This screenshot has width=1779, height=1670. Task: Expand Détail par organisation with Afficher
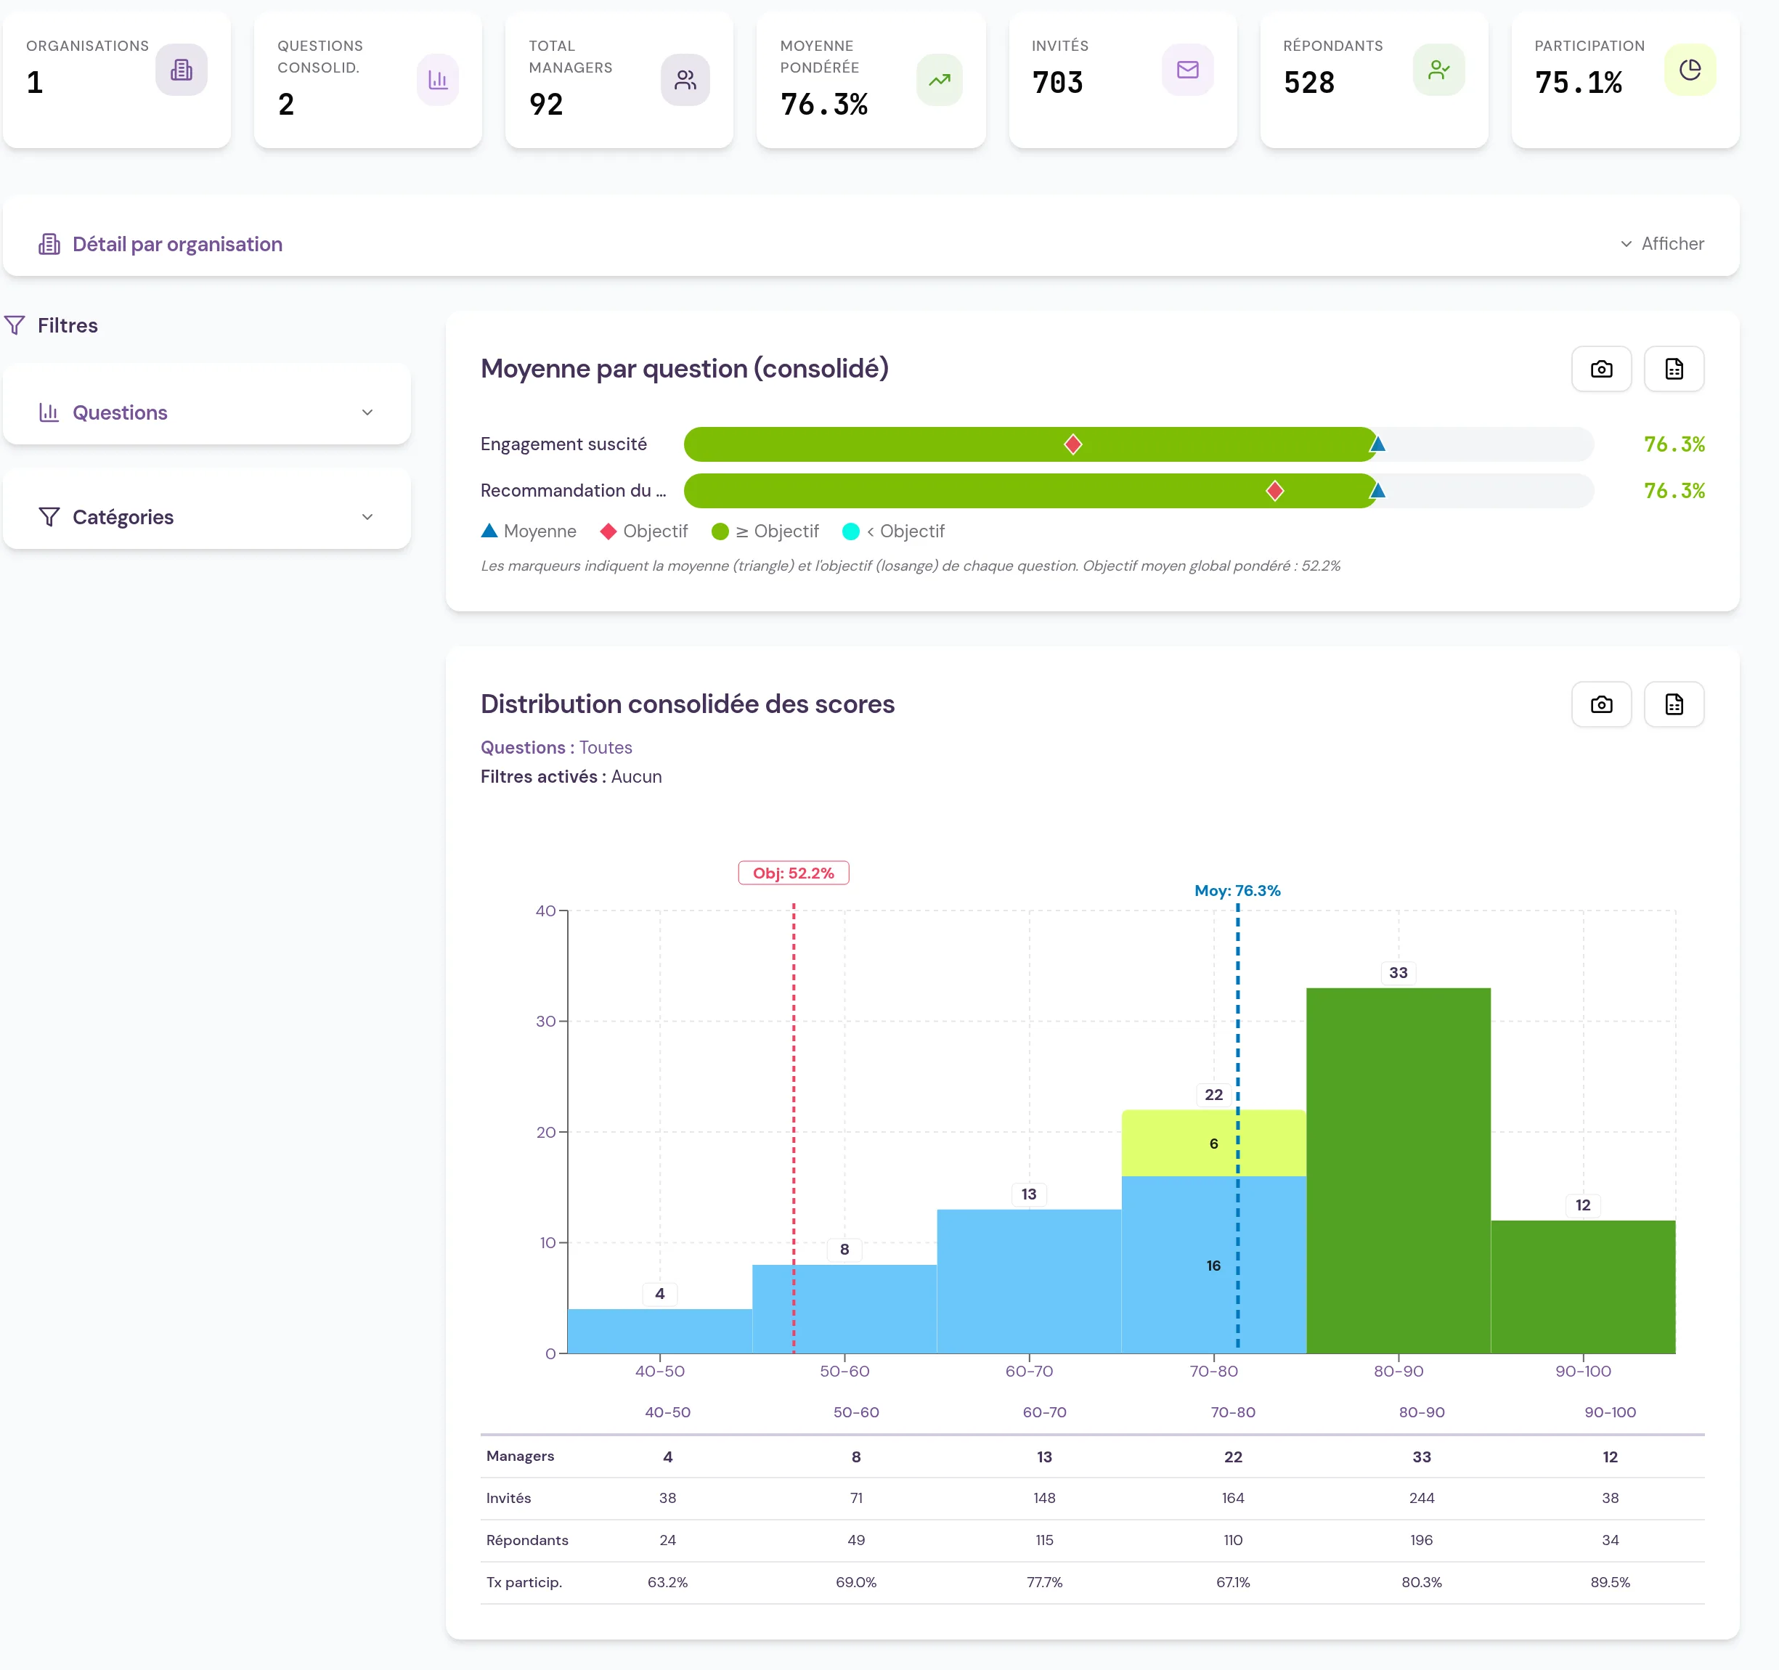click(1662, 243)
